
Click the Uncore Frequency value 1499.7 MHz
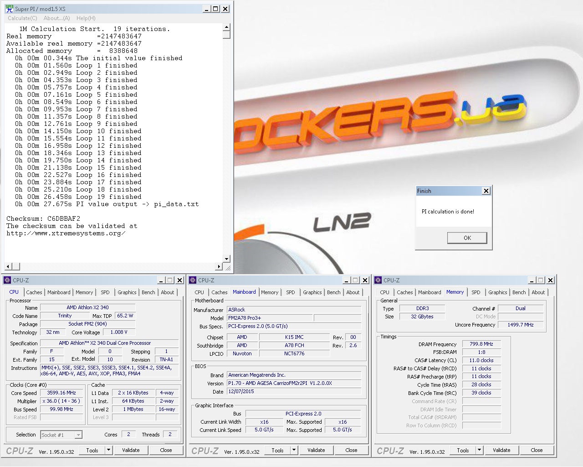521,325
